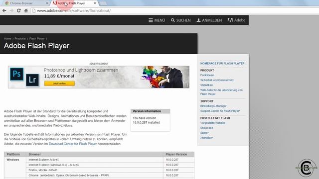The image size is (319, 179).
Task: Open the browser home page icon
Action: [x=26, y=10]
